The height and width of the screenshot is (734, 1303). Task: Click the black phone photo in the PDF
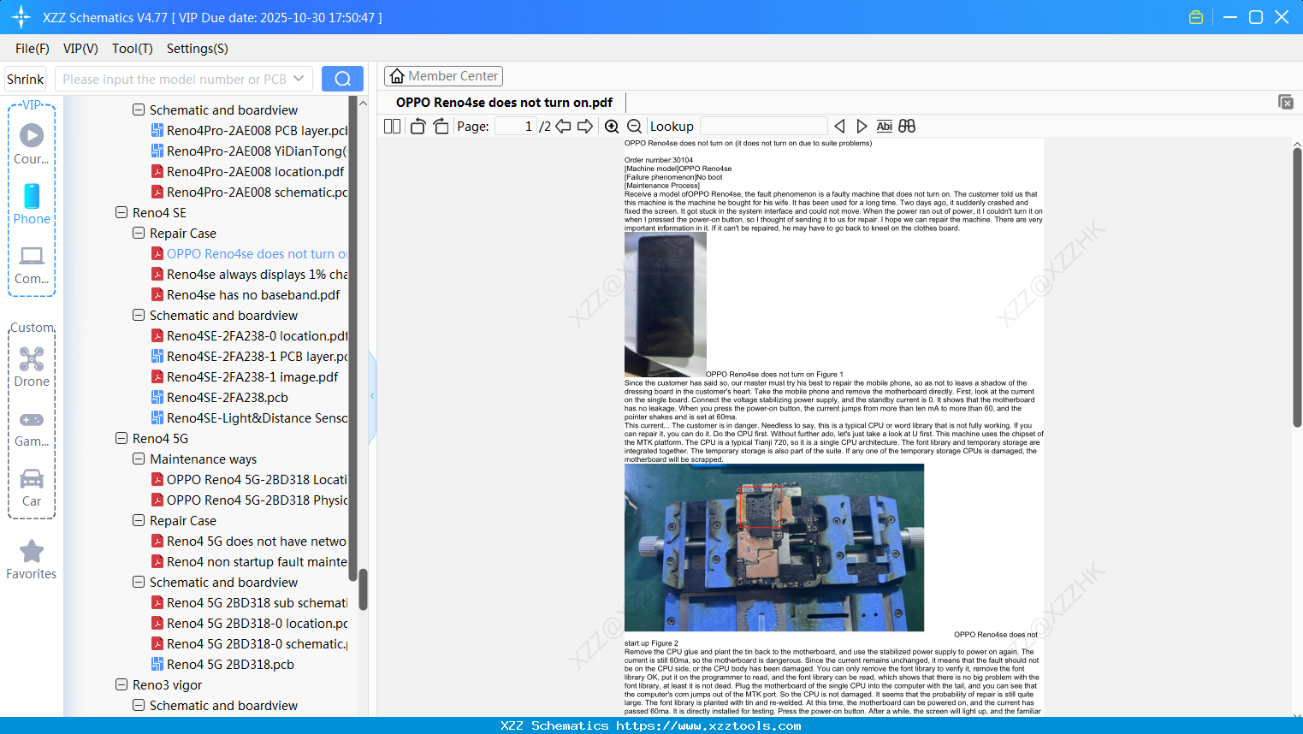click(666, 305)
